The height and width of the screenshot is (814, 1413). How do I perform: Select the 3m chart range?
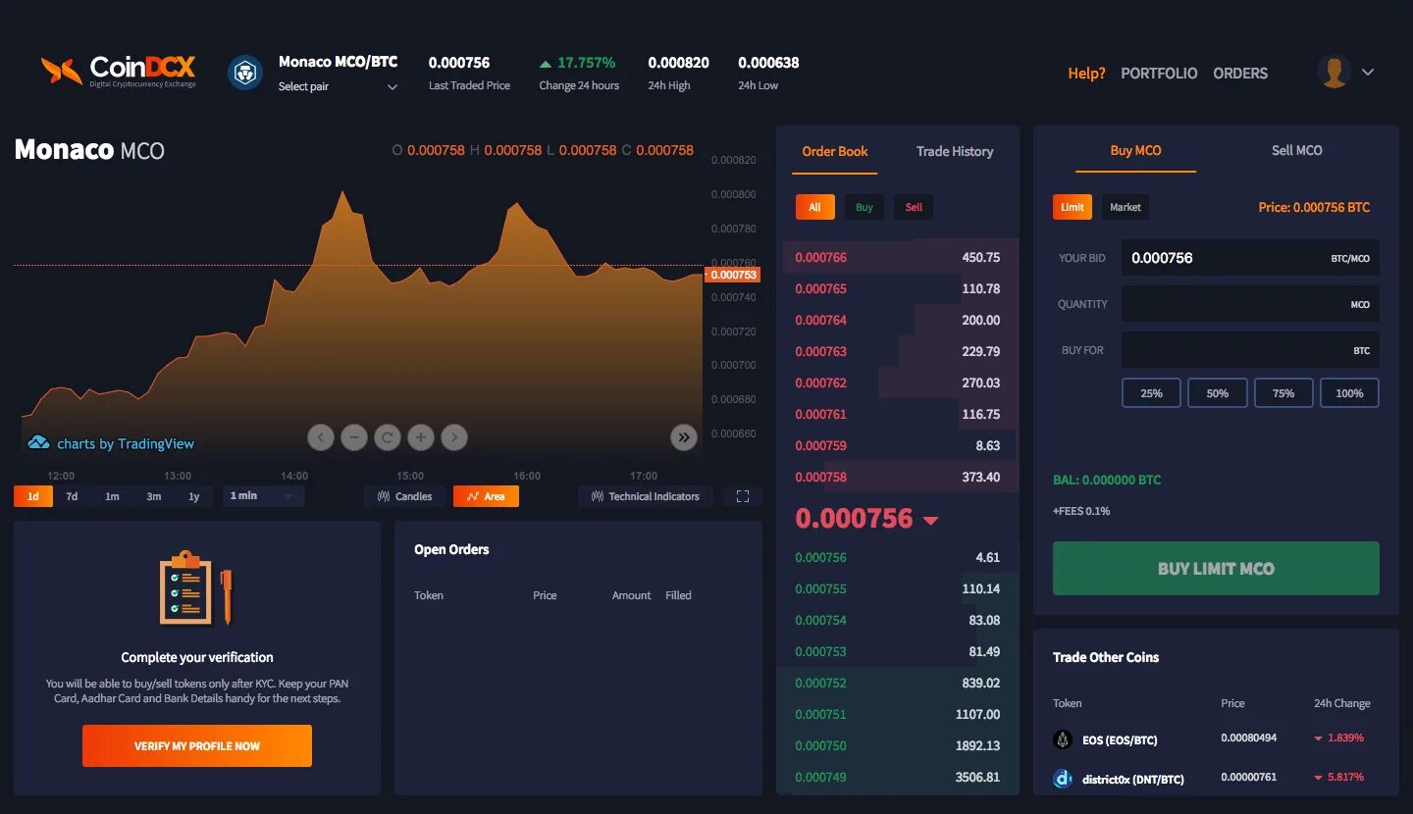coord(154,496)
